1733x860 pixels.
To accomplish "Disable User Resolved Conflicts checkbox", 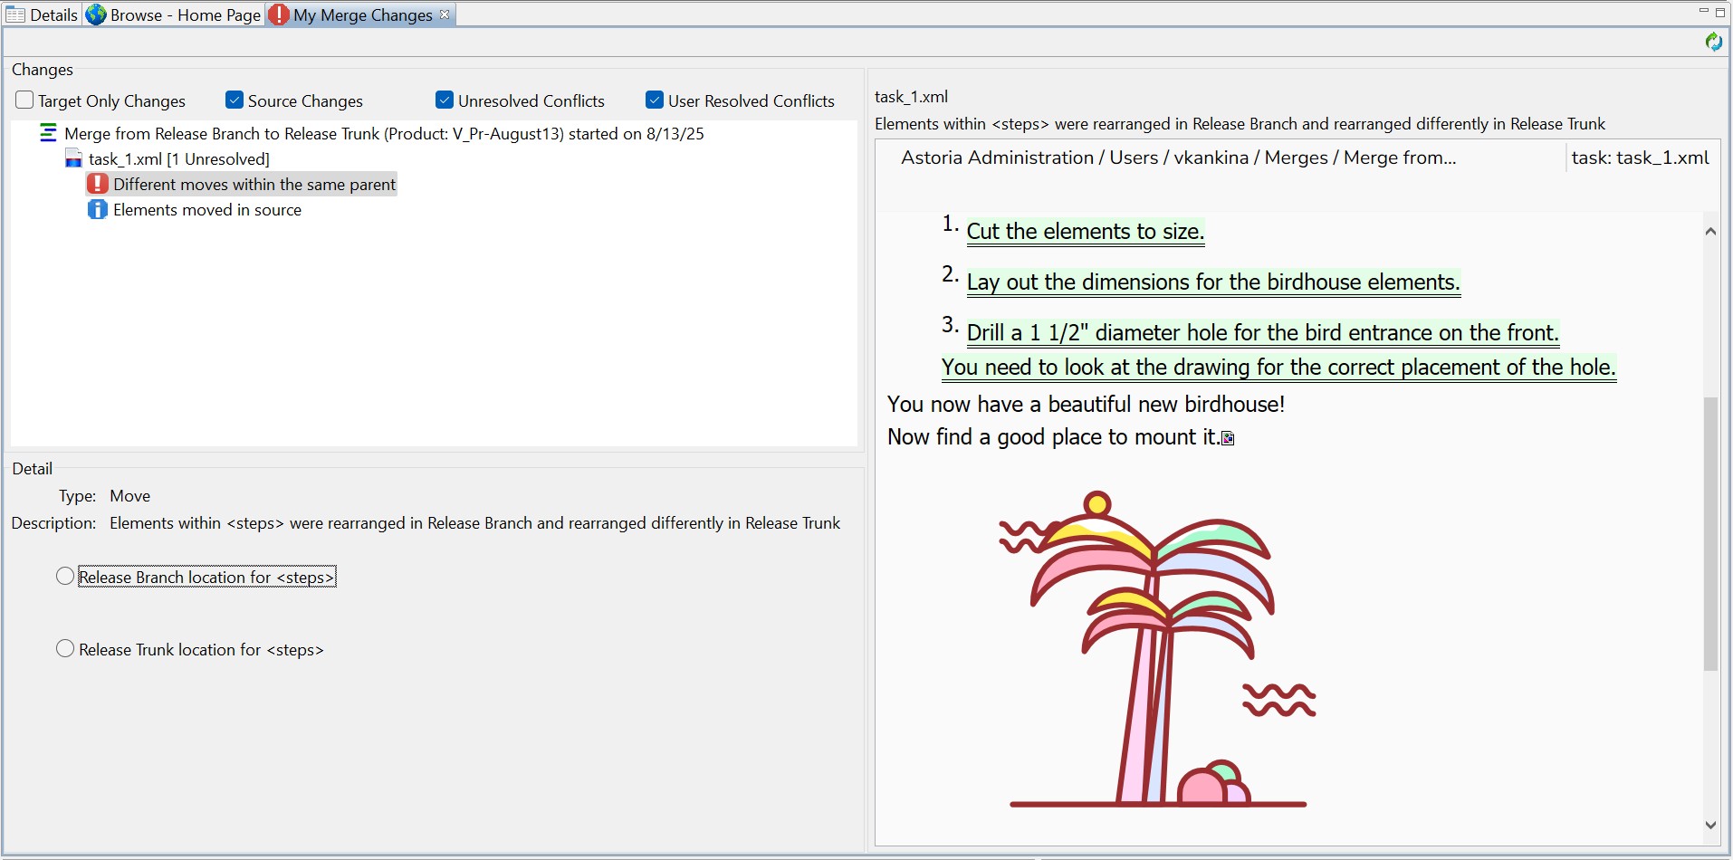I will click(655, 100).
